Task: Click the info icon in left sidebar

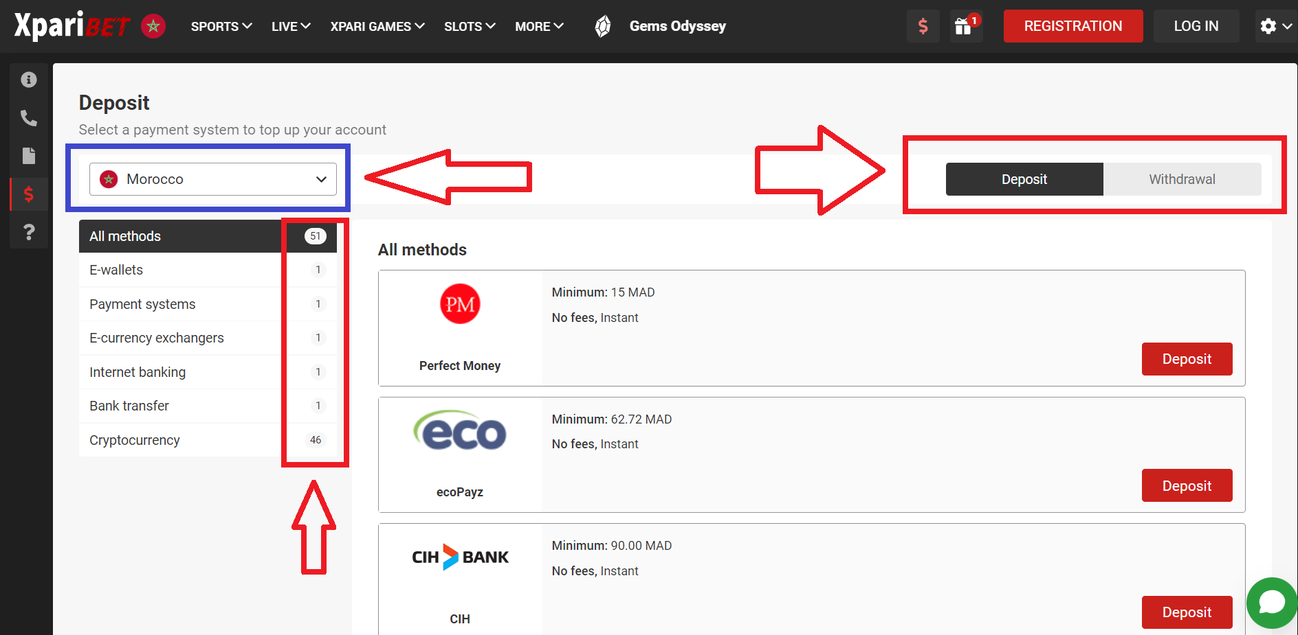Action: [x=29, y=80]
